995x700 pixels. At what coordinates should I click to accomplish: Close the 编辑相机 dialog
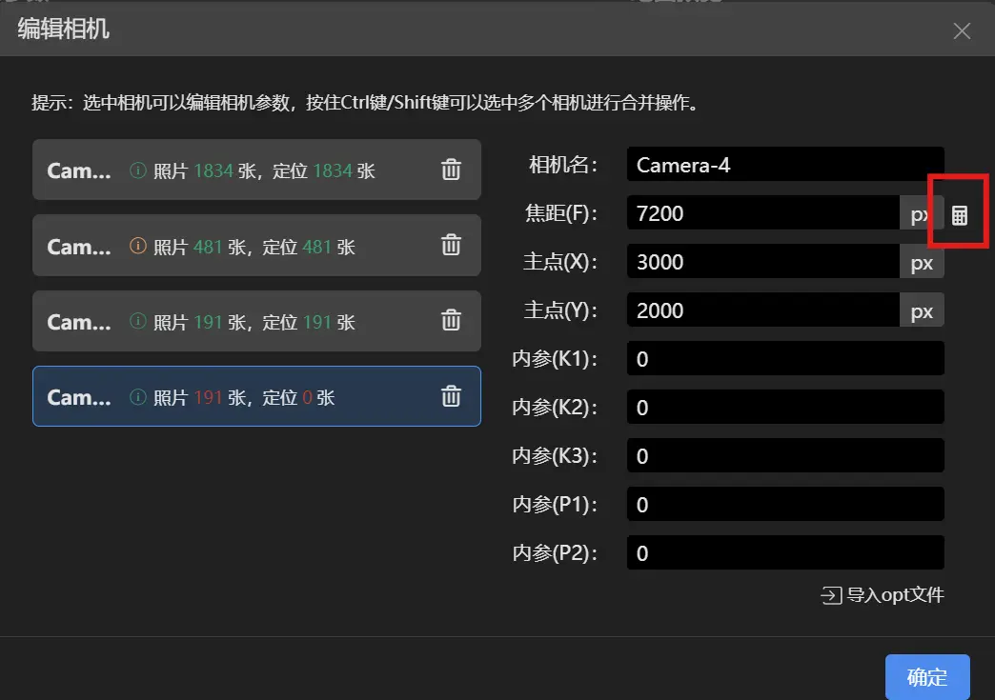(962, 30)
